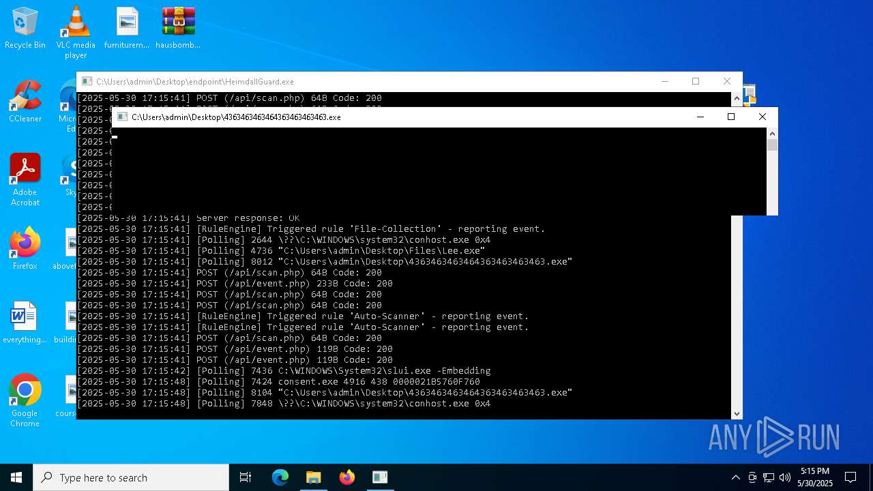
Task: Open Firefox from the taskbar
Action: (347, 477)
